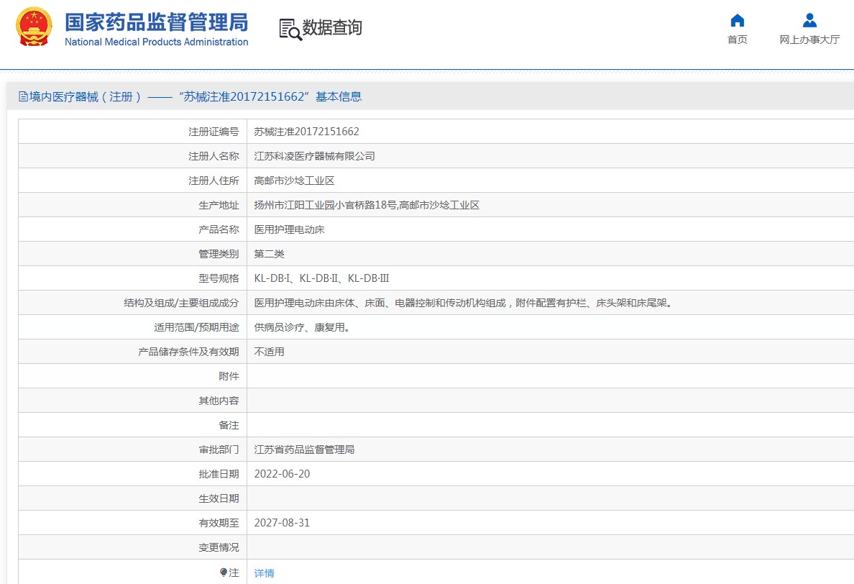Click the page heading 基本信息 title
The width and height of the screenshot is (854, 584).
pyautogui.click(x=339, y=96)
